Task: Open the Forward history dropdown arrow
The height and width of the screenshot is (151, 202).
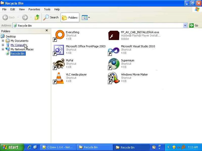Action: pos(31,17)
